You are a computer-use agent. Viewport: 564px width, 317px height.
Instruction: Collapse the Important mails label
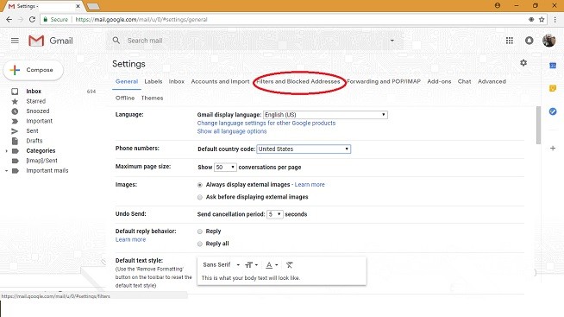tap(7, 171)
